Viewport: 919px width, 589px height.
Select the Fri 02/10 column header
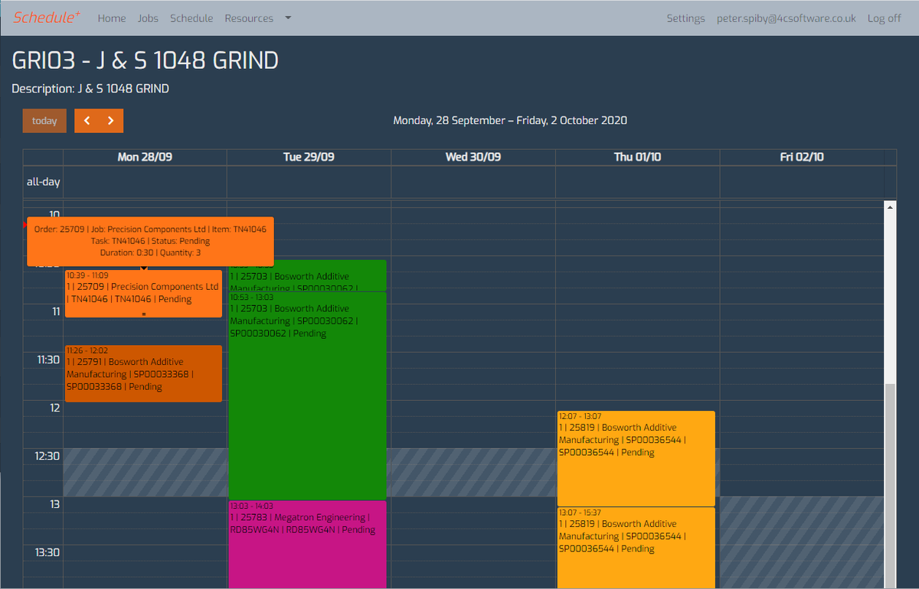point(801,157)
